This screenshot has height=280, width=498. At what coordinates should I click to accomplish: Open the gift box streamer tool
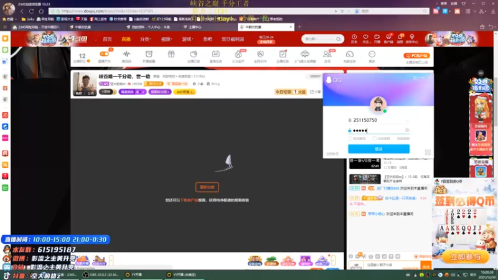(x=171, y=55)
